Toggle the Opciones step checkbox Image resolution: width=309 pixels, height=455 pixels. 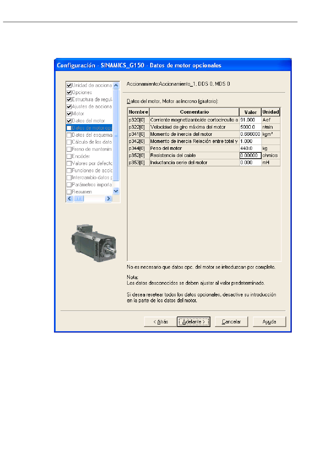pos(69,92)
